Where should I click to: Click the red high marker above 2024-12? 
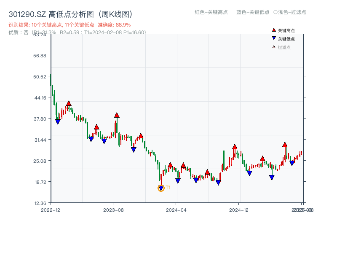point(235,147)
